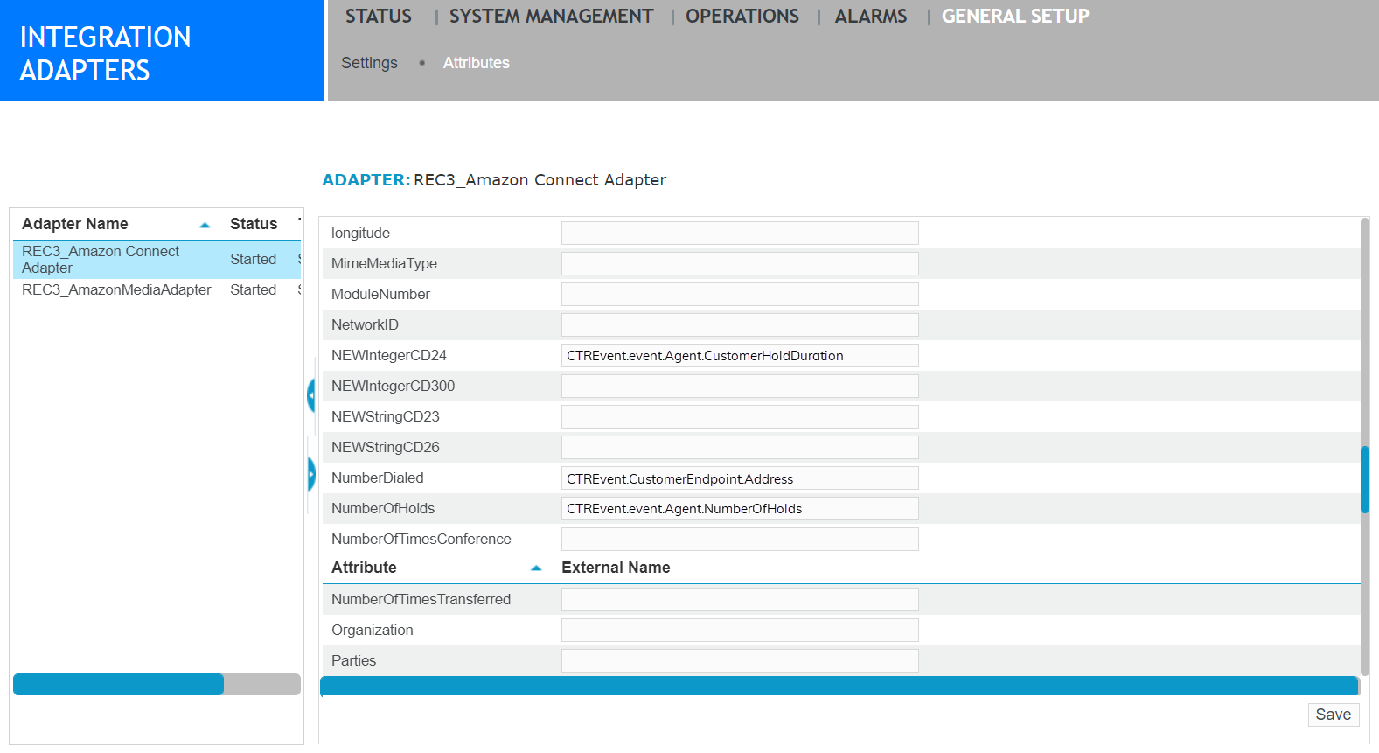
Task: Click the NumberOfHolds attribute label
Action: click(383, 508)
